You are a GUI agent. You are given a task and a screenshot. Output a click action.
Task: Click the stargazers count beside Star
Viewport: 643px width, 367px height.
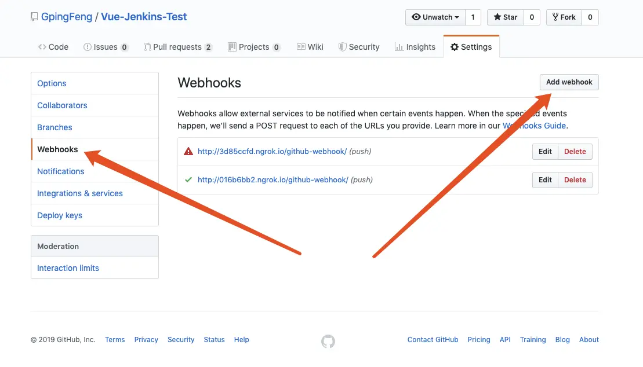532,17
